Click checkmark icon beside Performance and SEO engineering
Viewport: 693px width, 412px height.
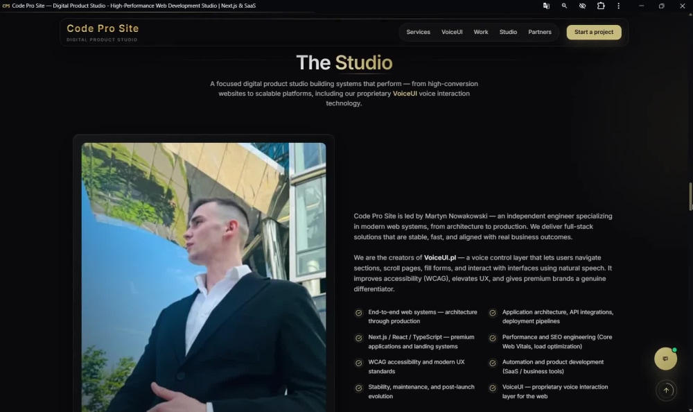point(492,338)
